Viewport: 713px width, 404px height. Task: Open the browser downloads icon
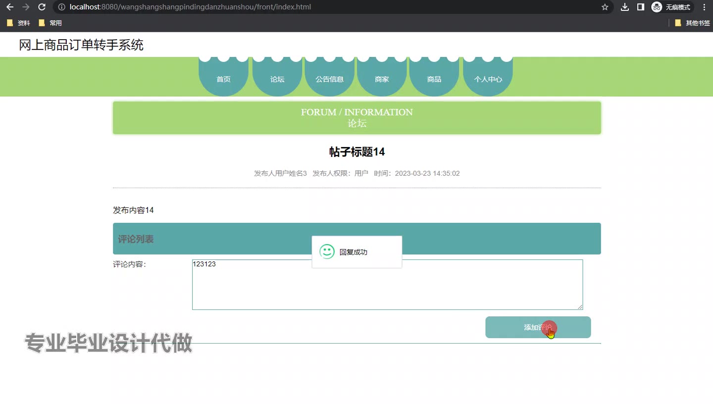pos(625,7)
